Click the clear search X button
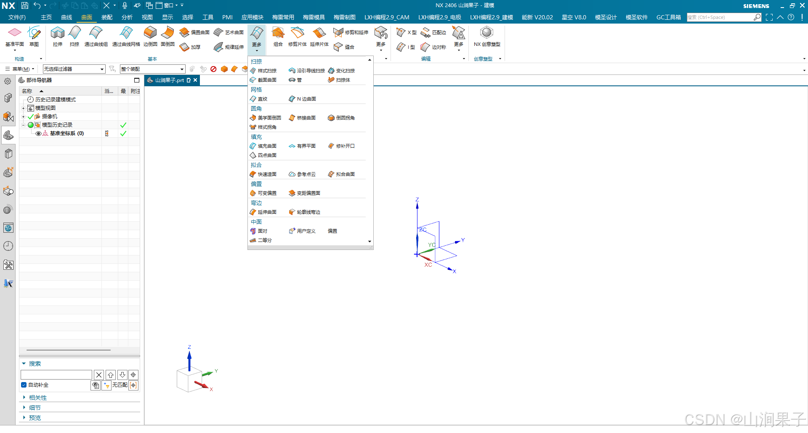 click(99, 375)
